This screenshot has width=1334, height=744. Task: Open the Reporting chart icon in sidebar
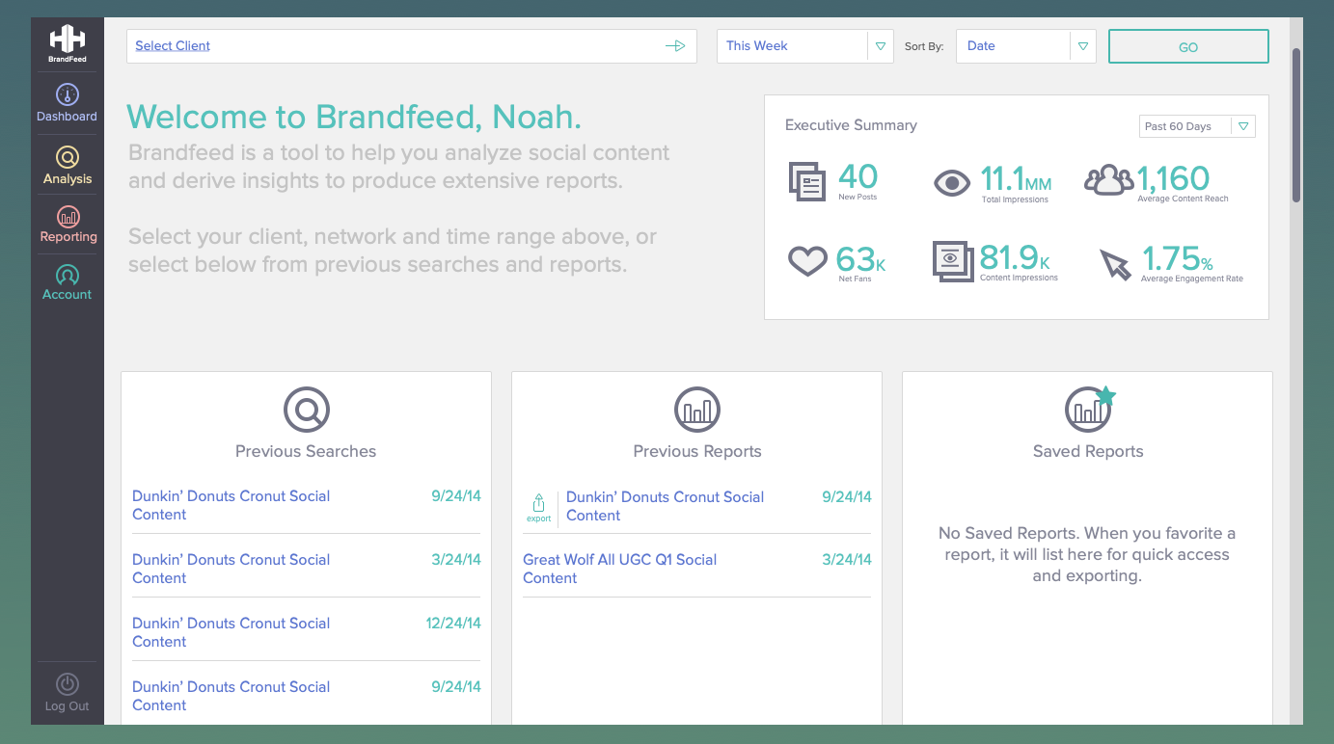tap(68, 216)
